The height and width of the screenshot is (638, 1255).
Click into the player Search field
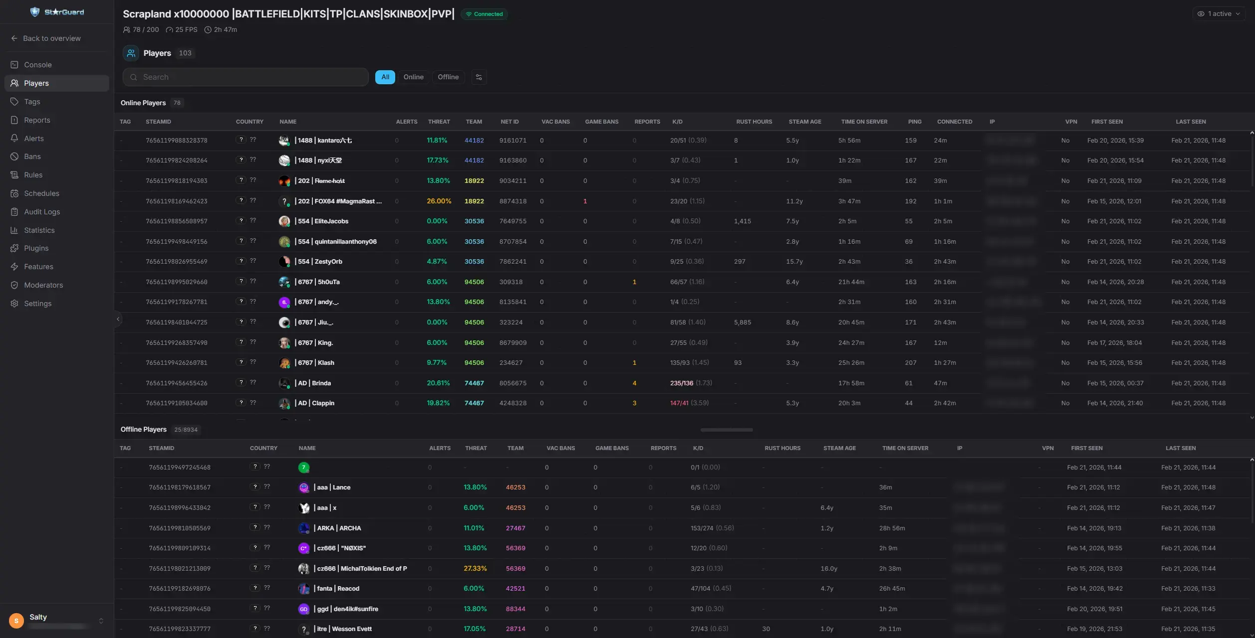pyautogui.click(x=246, y=77)
